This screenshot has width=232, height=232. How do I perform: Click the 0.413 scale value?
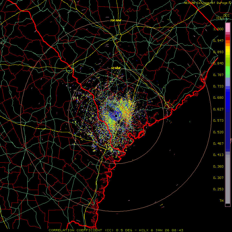218,155
